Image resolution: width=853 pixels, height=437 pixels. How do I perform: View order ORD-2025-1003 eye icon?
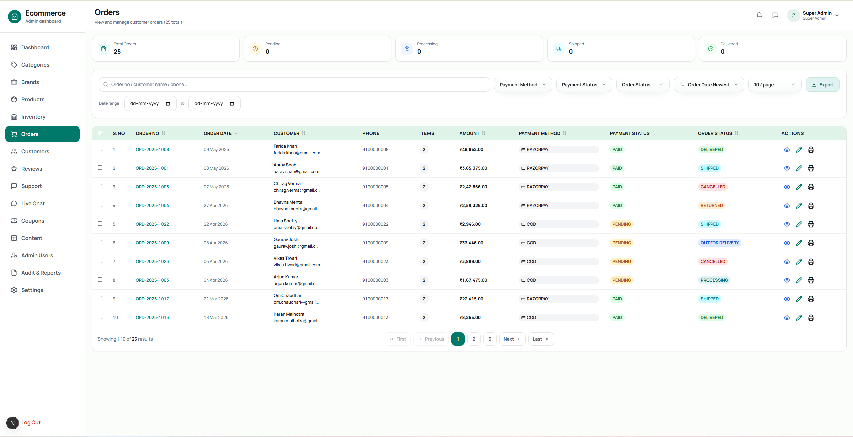(x=787, y=280)
